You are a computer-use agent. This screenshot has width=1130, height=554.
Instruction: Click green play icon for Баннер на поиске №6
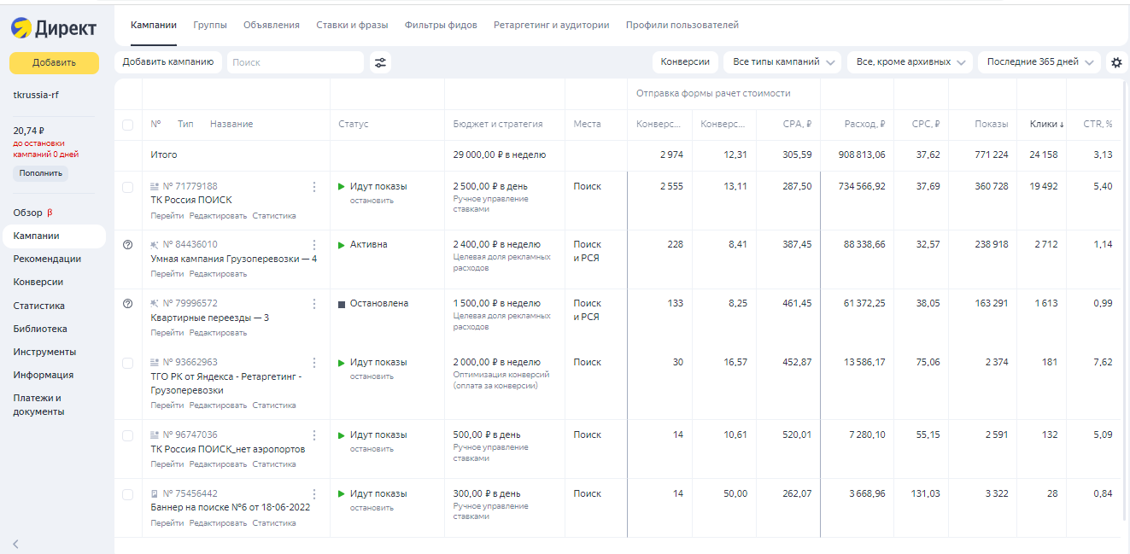342,493
